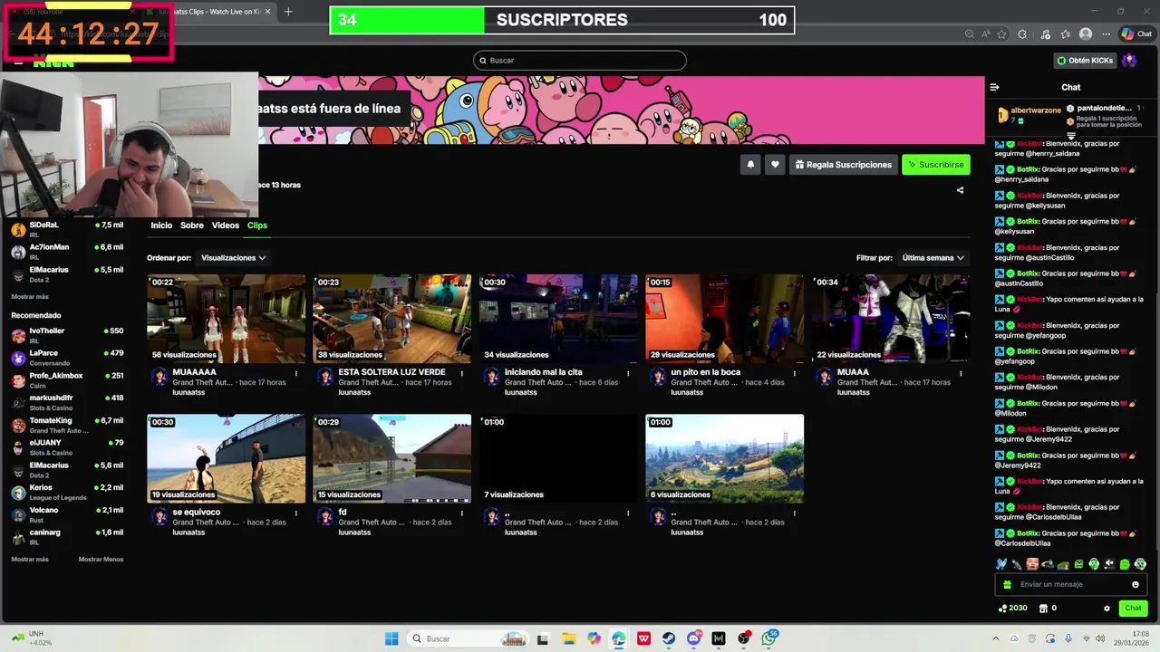The height and width of the screenshot is (652, 1160).
Task: Open chat settings gear icon
Action: (x=1107, y=609)
